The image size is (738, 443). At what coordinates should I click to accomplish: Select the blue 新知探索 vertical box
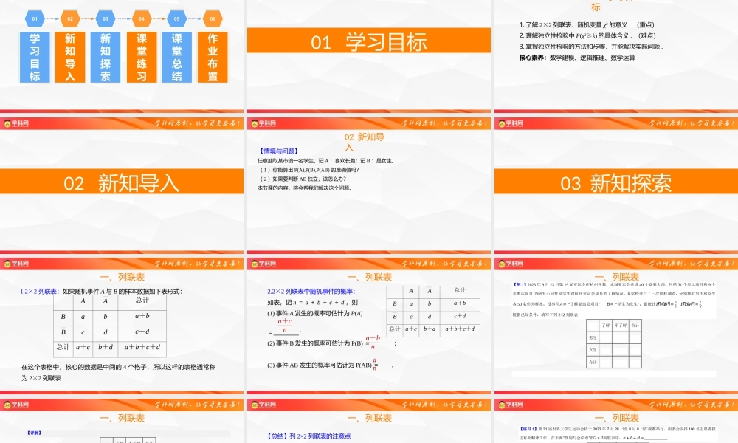coord(105,57)
